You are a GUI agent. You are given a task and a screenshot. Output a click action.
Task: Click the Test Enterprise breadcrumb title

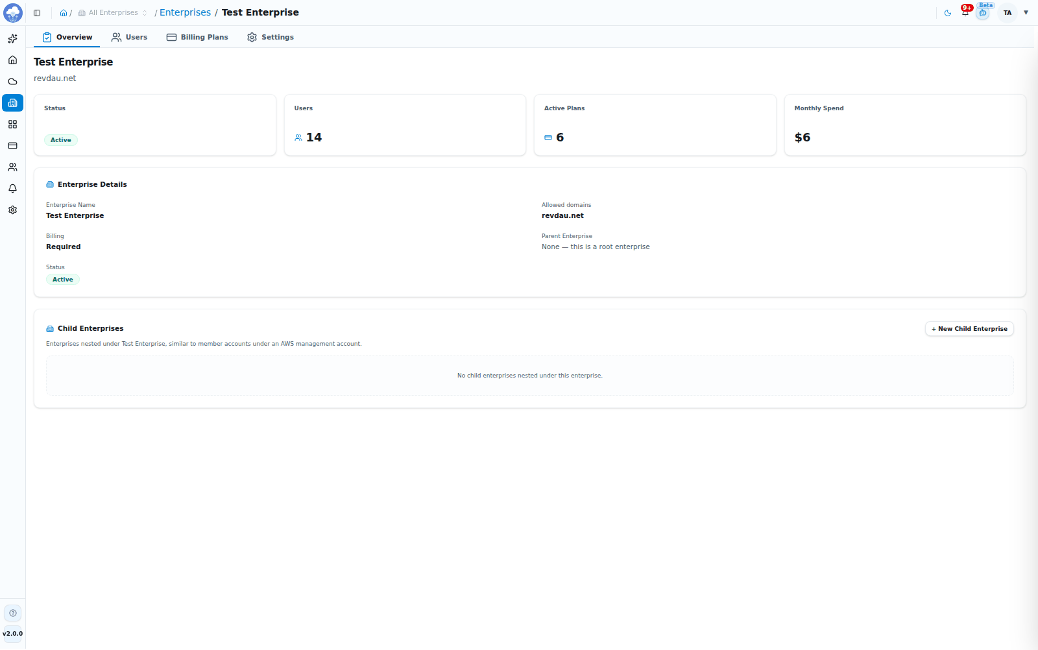pos(260,12)
